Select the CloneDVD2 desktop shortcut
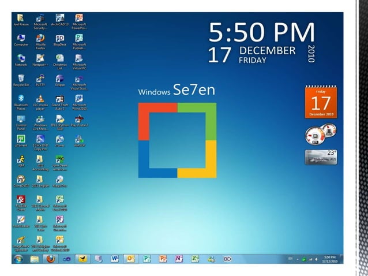This screenshot has height=276, width=368. click(x=21, y=181)
